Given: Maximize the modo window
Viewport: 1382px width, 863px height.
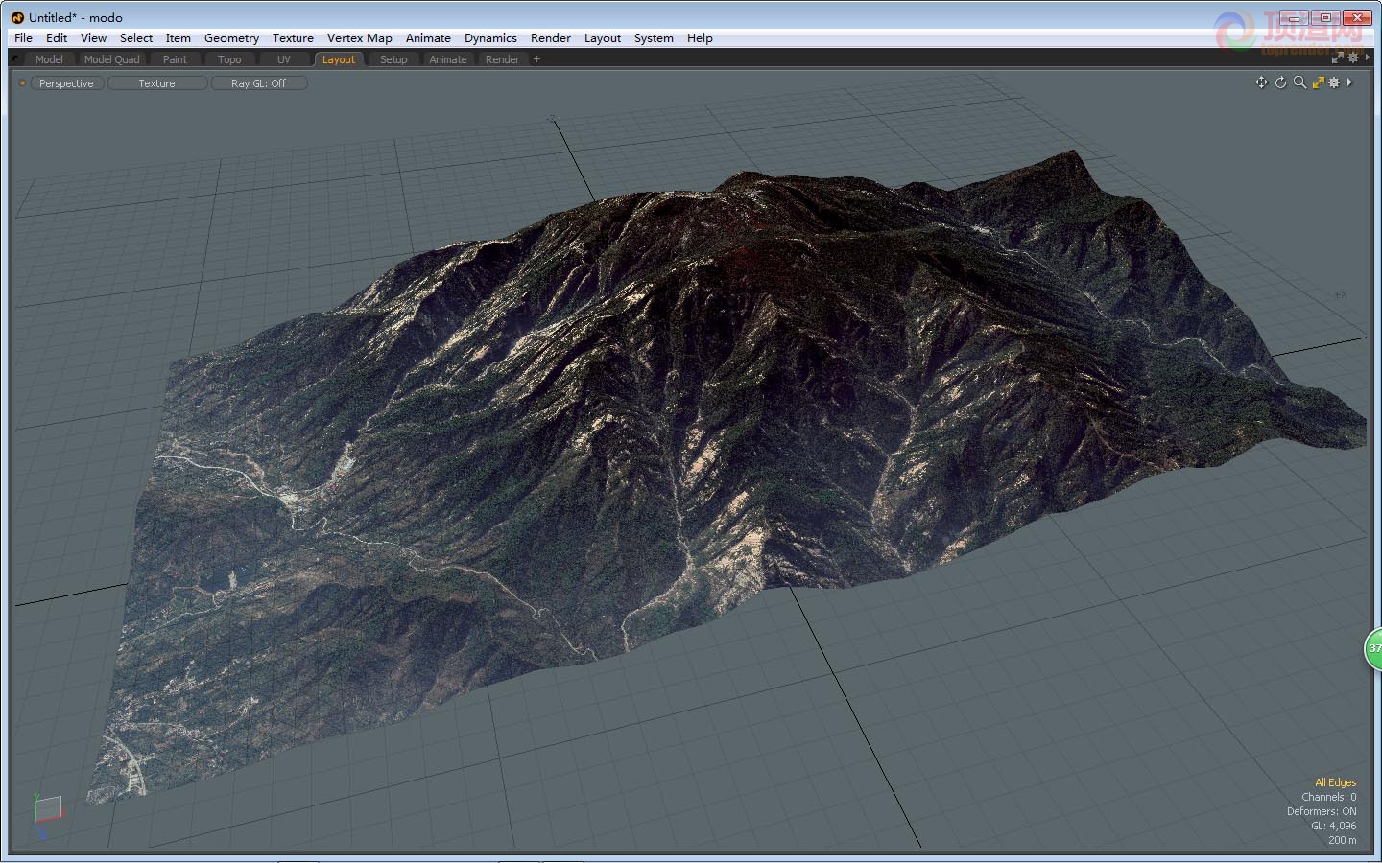Looking at the screenshot, I should [x=1325, y=17].
